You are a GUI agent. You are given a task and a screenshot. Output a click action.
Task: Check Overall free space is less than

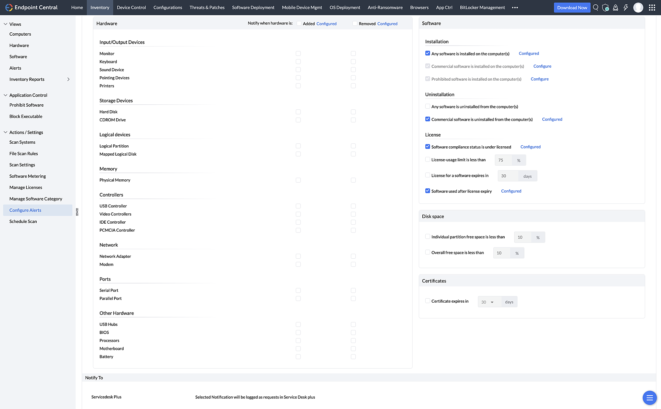pos(428,252)
